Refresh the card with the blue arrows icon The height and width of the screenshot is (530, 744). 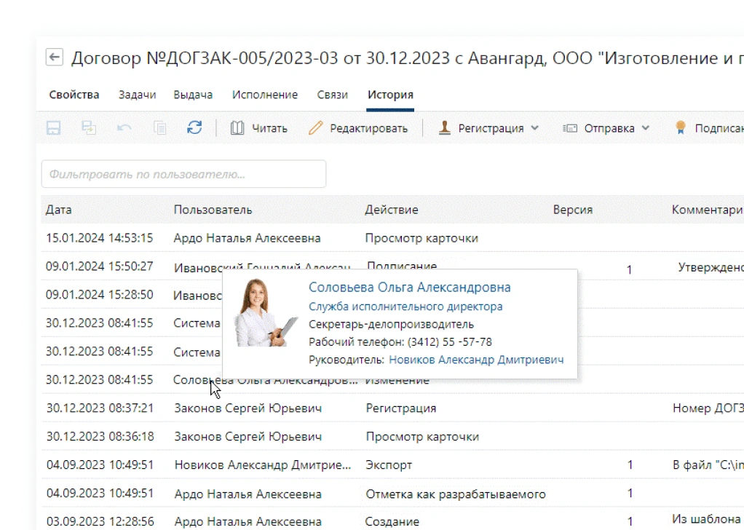click(194, 128)
